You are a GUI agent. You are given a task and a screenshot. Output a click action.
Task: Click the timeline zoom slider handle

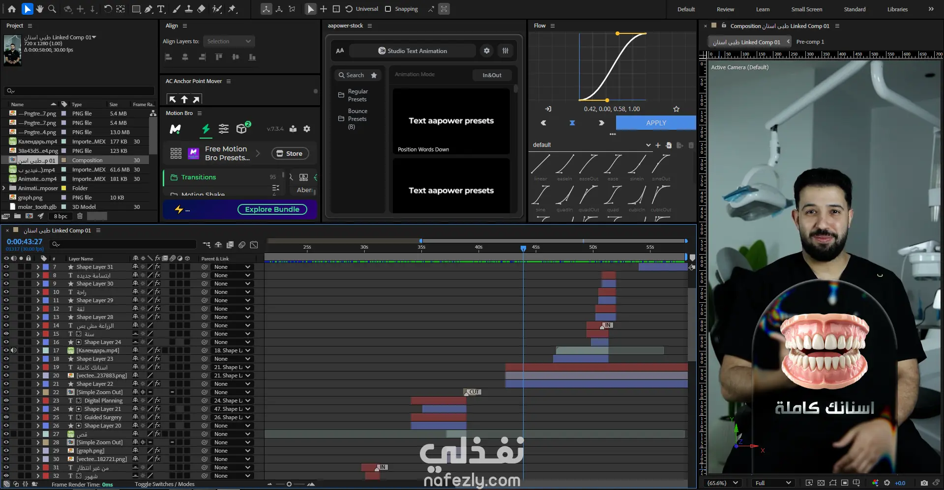(x=289, y=484)
